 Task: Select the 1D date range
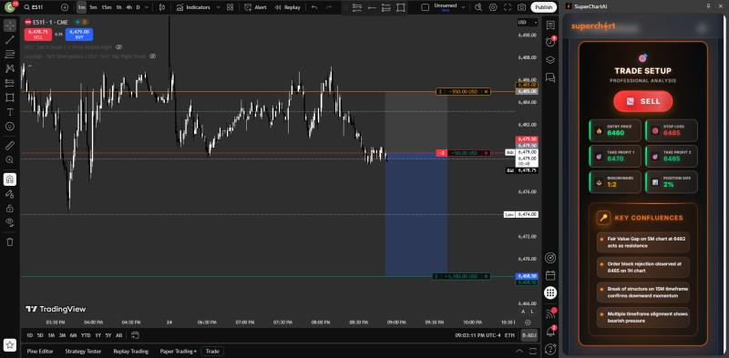30,335
